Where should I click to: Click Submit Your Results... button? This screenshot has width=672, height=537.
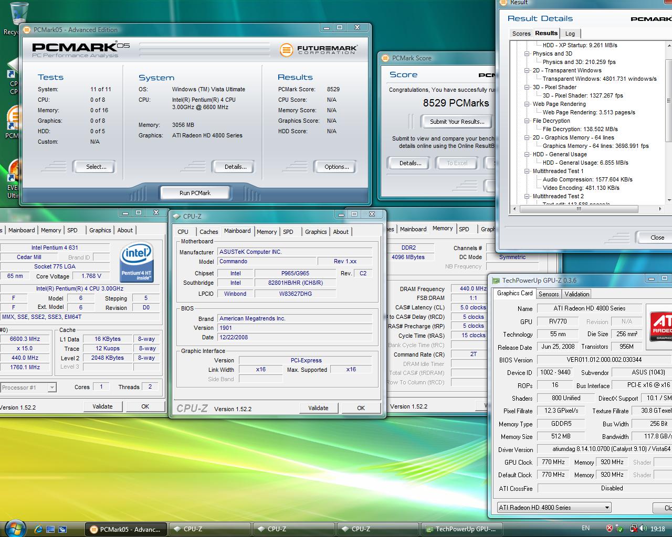[457, 122]
